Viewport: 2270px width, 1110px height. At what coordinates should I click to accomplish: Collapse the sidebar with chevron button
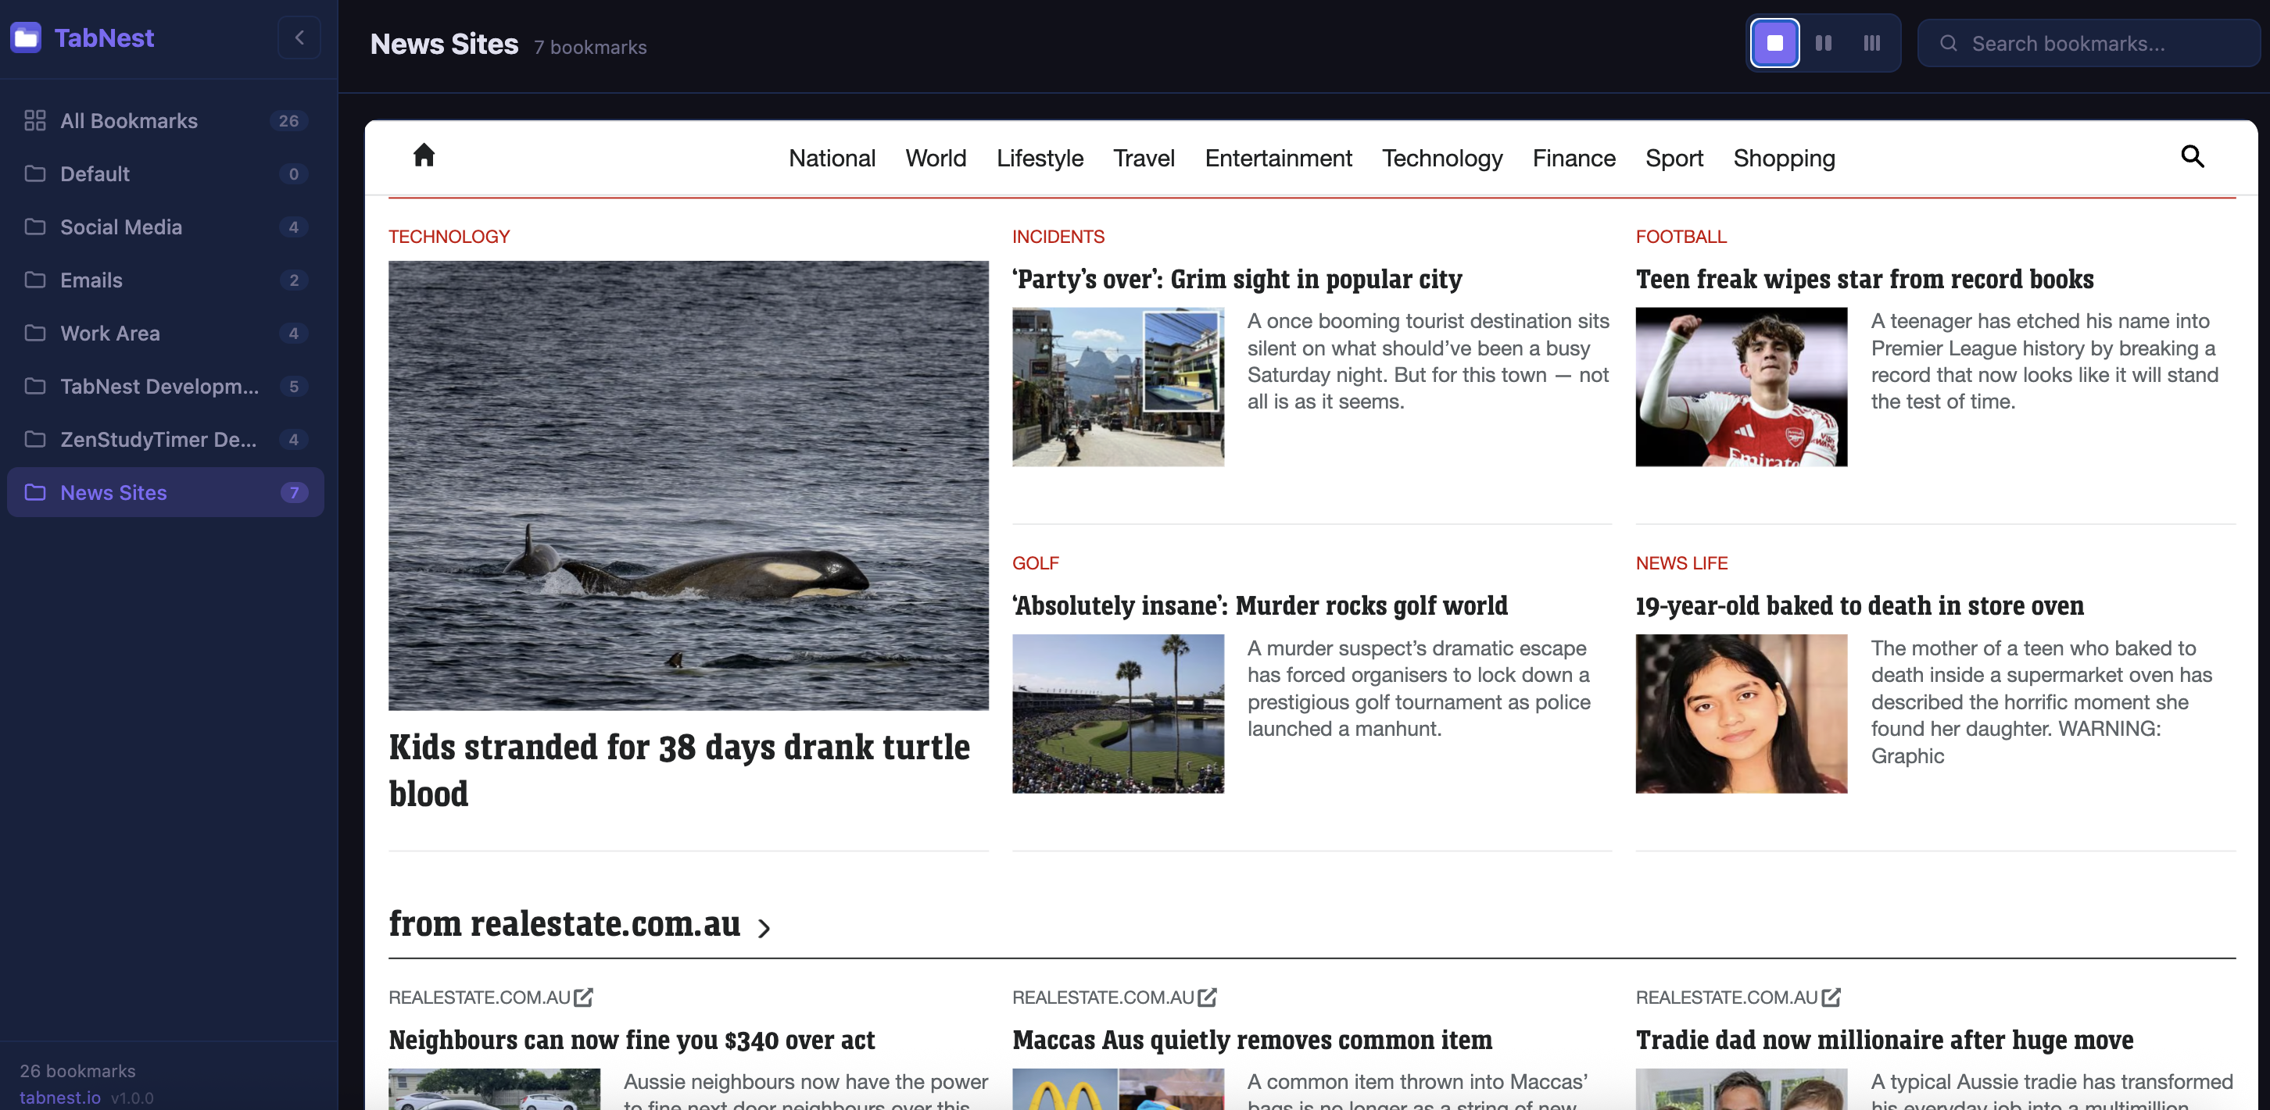pos(299,37)
